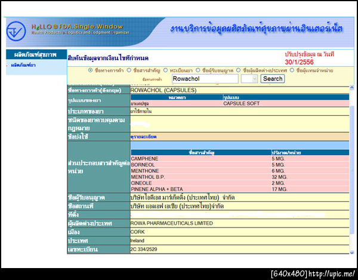Click the update date 30/1/2556
This screenshot has width=358, height=280.
pos(299,62)
